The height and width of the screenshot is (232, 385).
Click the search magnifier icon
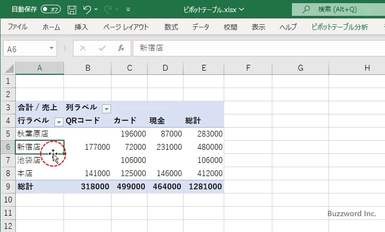click(306, 9)
